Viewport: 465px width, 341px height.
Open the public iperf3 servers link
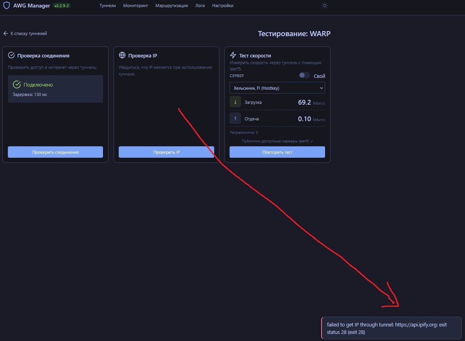point(277,141)
